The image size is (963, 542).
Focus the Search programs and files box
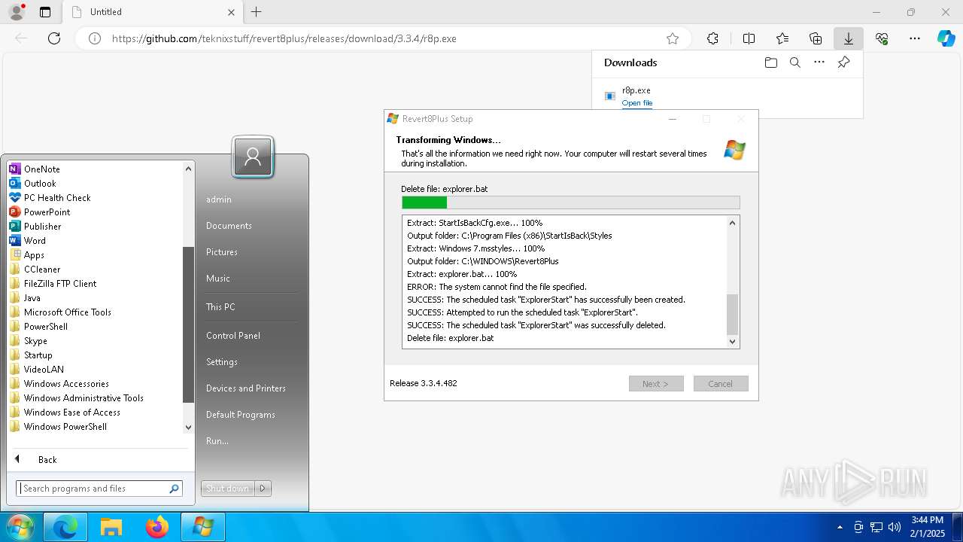coord(99,489)
